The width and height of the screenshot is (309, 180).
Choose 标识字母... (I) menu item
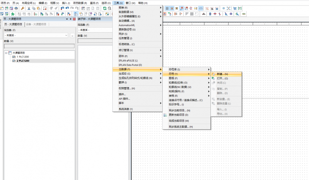[186, 104]
